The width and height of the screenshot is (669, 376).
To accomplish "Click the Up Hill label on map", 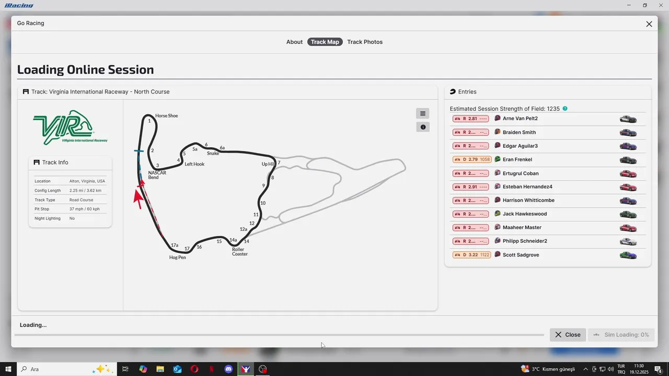I will click(x=268, y=164).
